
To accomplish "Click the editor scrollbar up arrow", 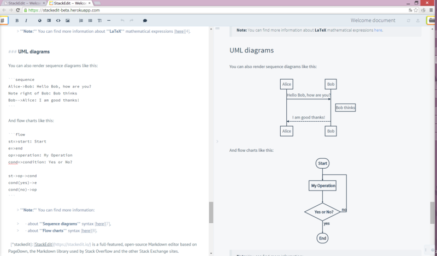I will 211,29.
